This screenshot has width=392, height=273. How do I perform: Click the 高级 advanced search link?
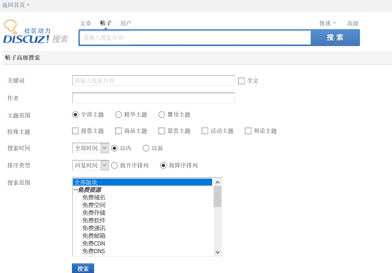(x=353, y=23)
